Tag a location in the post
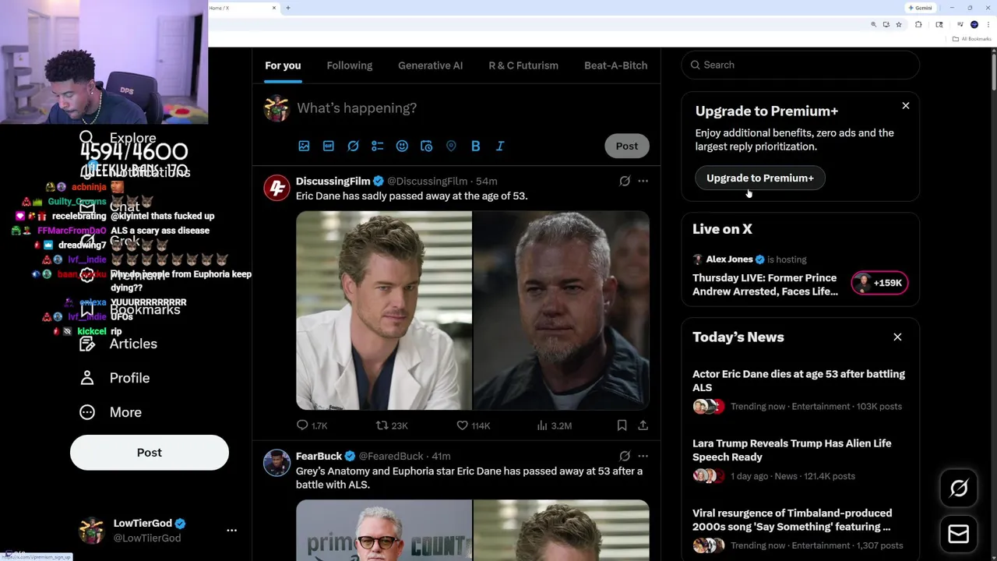 tap(451, 146)
